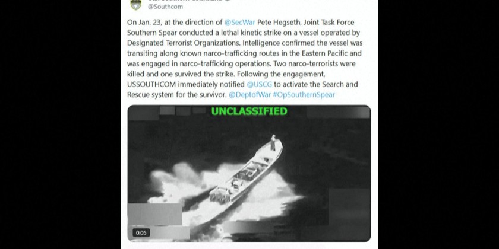Click the small gray squares left of UNCLASSIFIED

[182, 110]
